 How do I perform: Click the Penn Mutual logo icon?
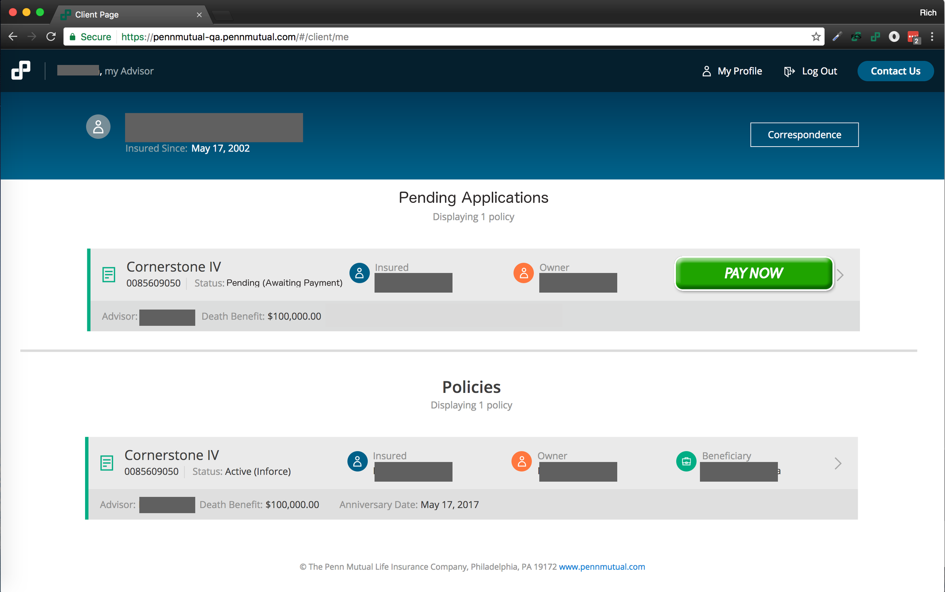21,71
